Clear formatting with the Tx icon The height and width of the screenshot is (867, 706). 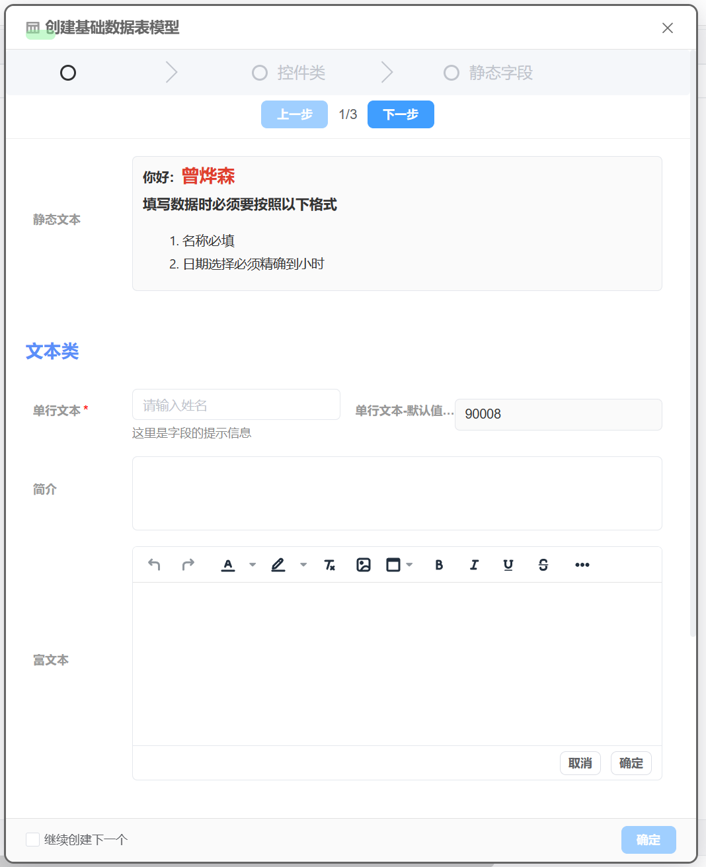329,565
